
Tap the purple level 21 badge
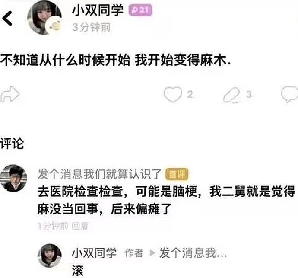[x=140, y=10]
